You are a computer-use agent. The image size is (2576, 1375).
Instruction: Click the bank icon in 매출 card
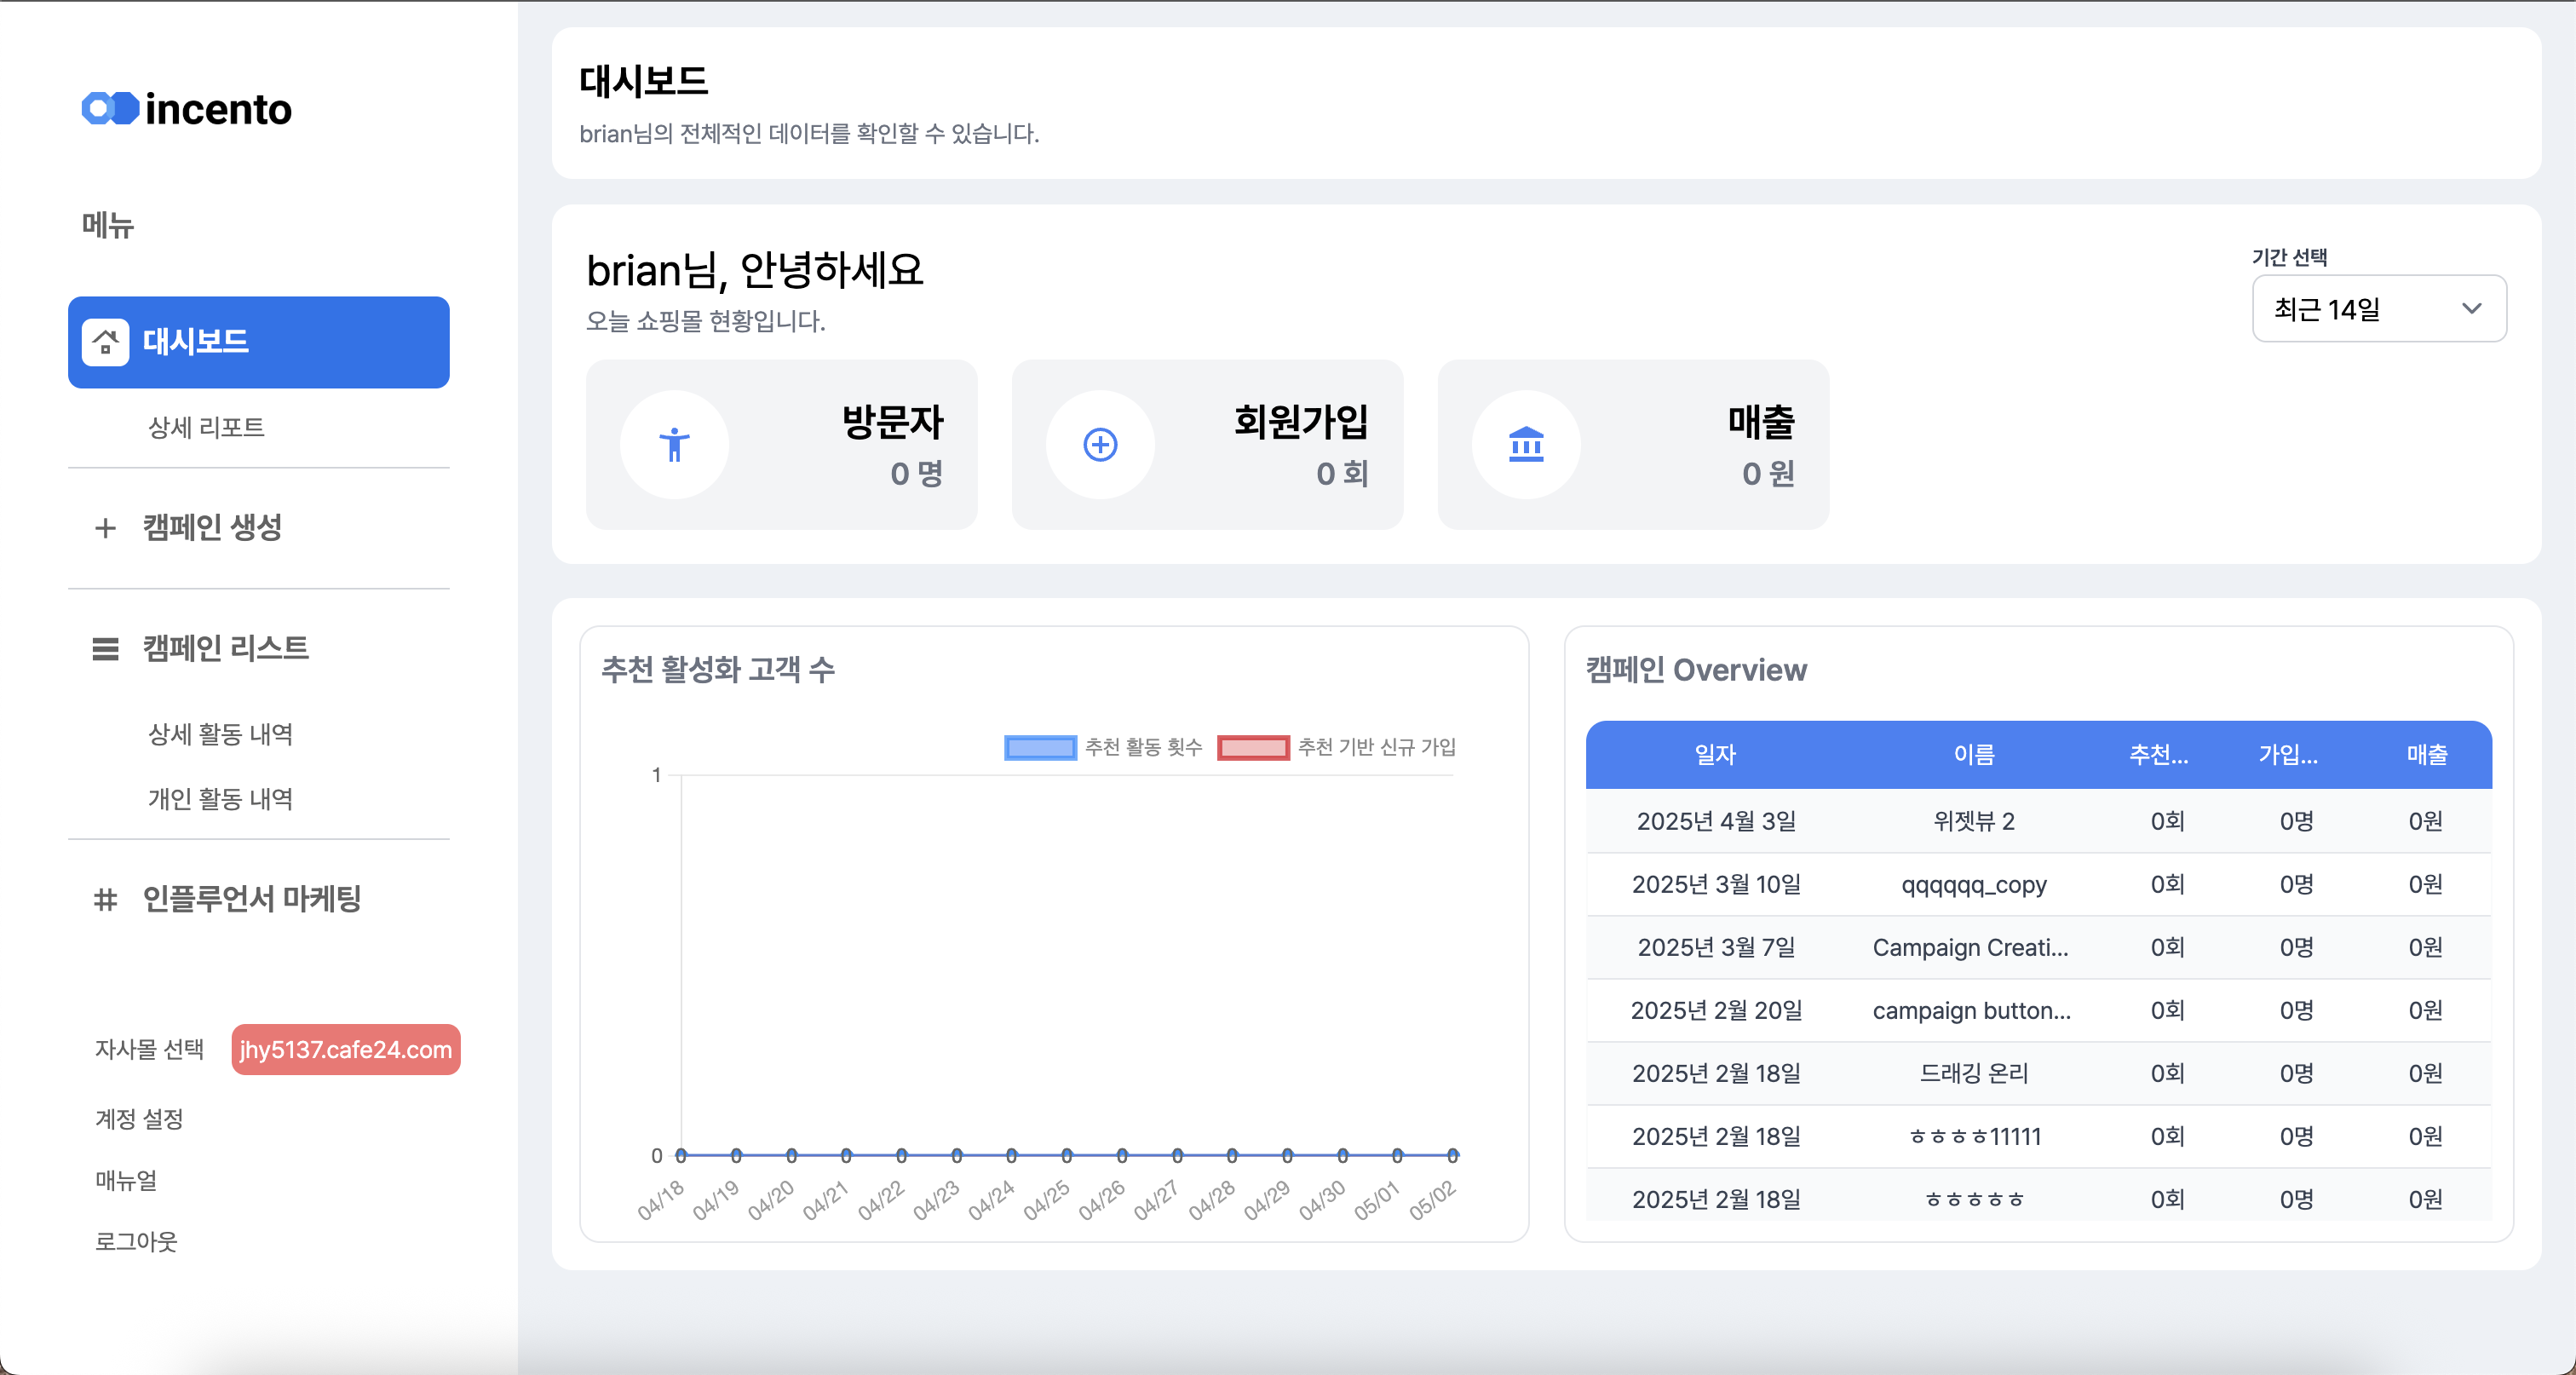(1526, 444)
